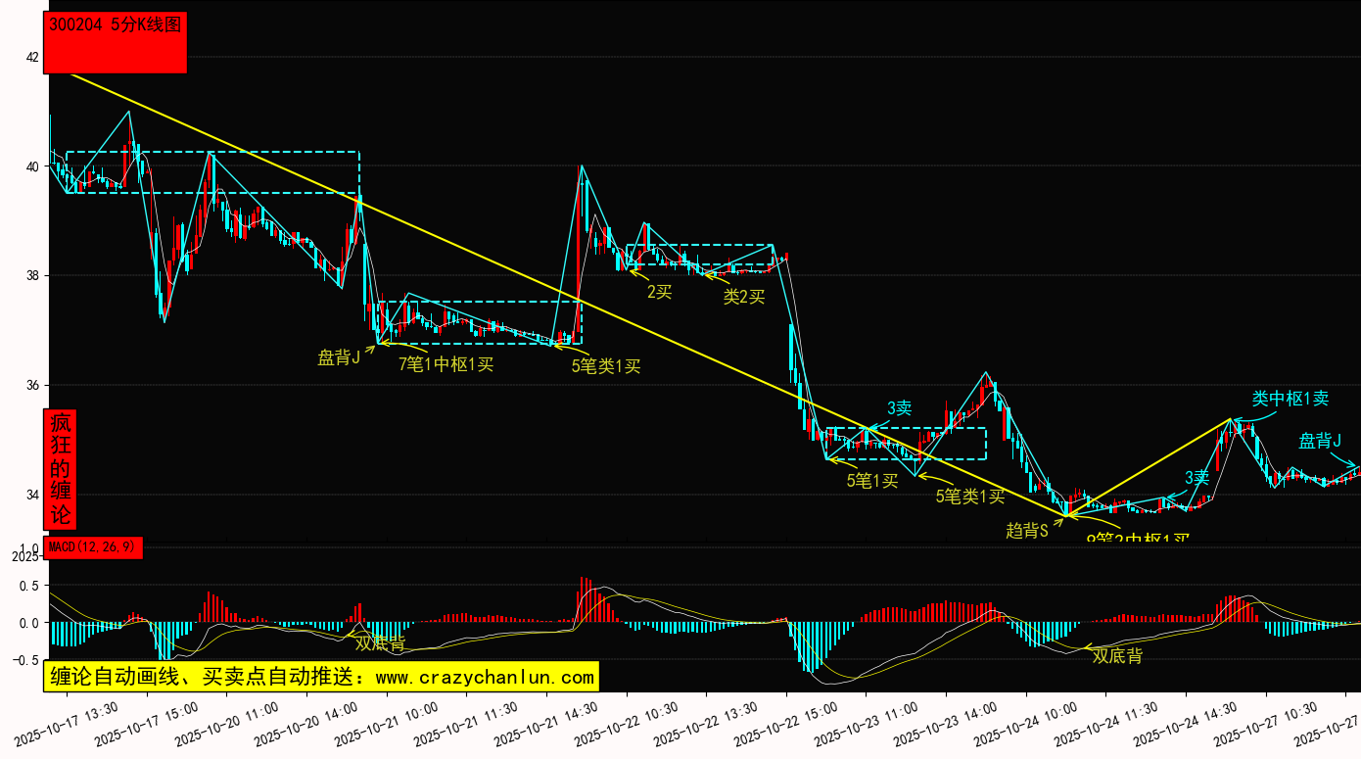Viewport: 1361px width, 759px height.
Task: Open the www.crazychanlun.com banner link
Action: point(320,677)
